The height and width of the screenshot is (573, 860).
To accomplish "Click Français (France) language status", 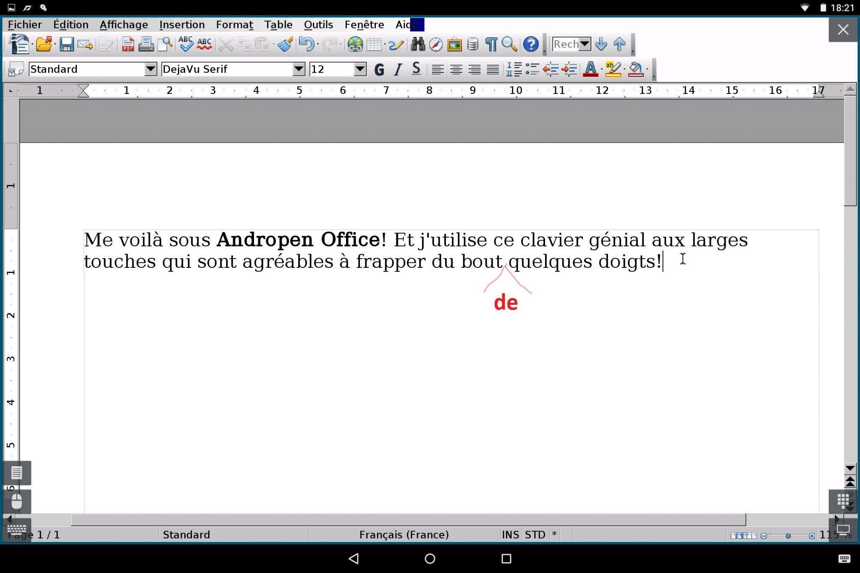I will click(x=404, y=535).
